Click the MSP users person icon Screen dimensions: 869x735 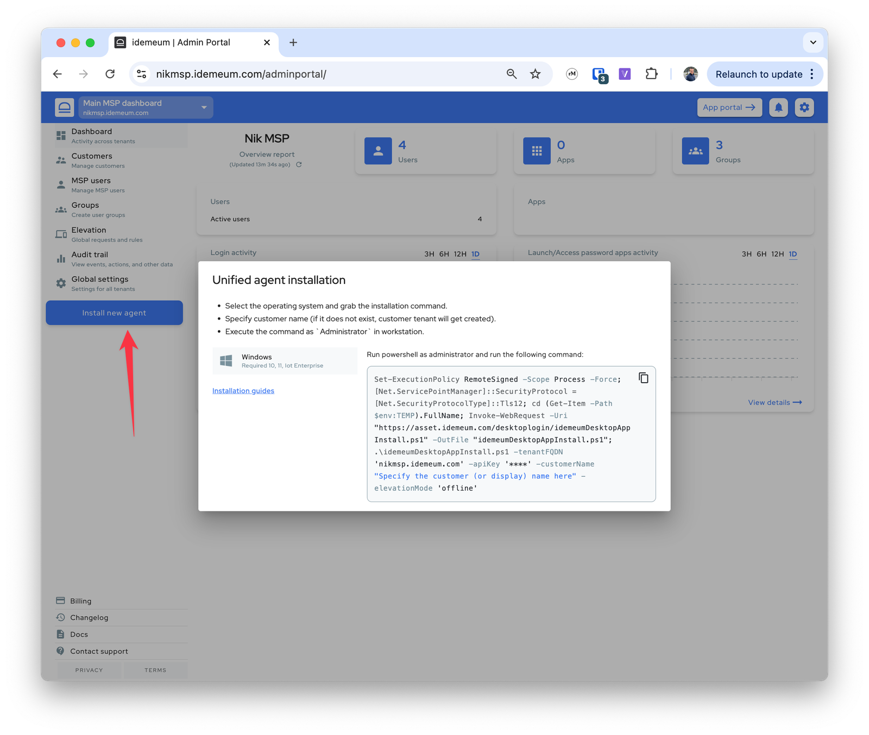tap(61, 185)
